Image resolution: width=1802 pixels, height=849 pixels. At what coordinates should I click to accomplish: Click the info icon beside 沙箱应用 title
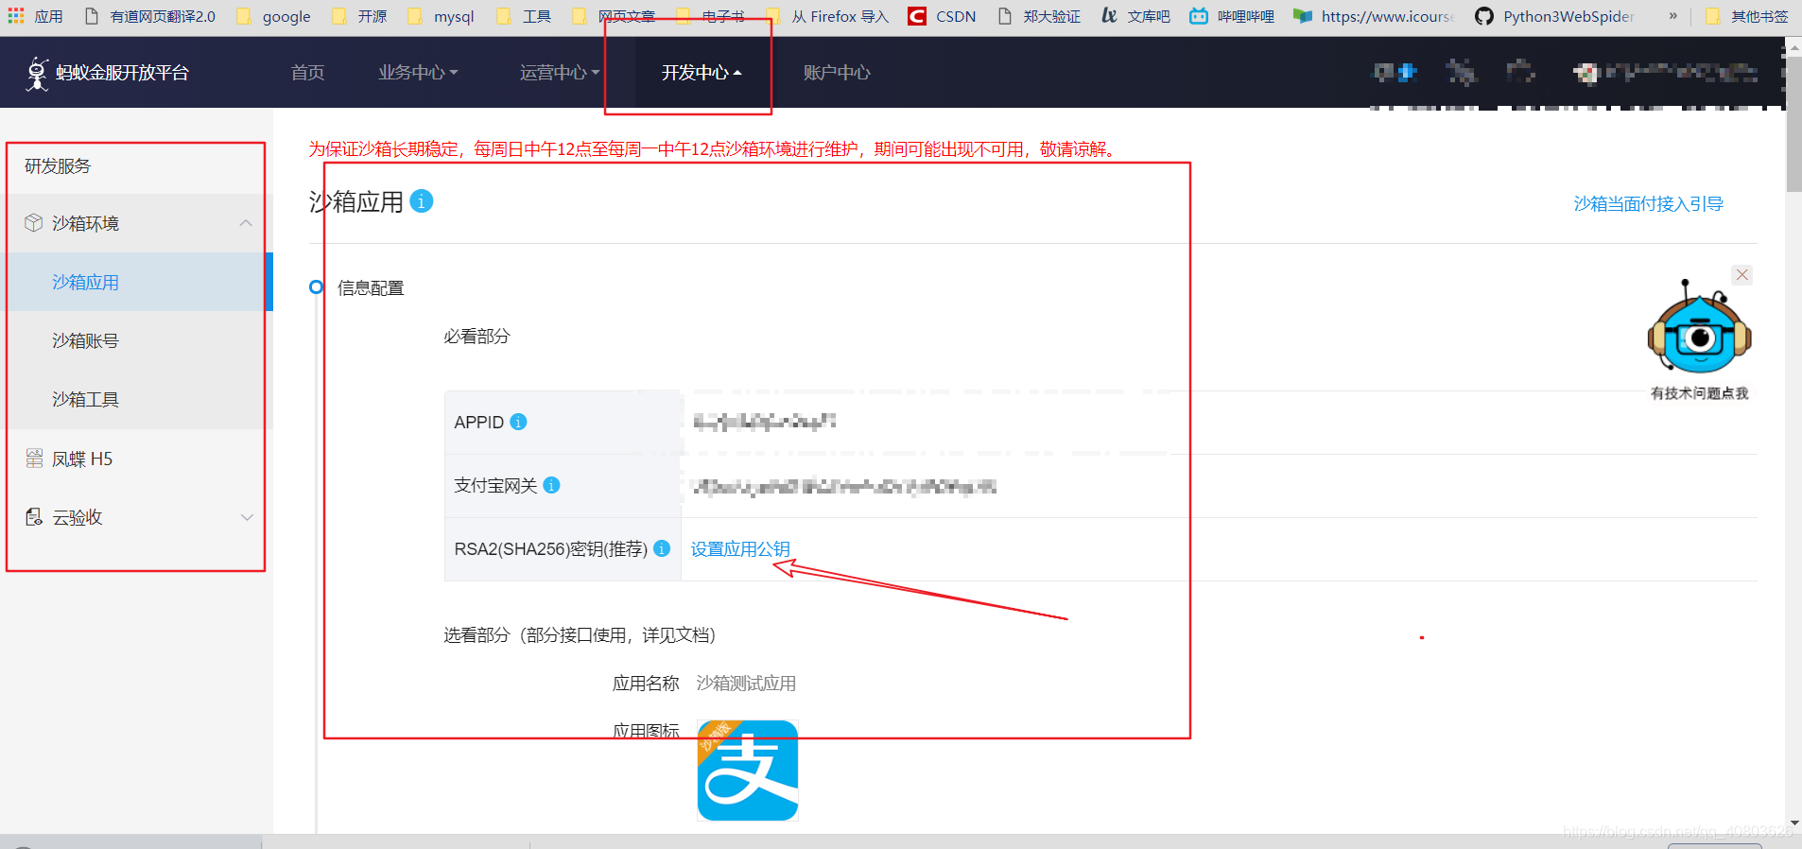click(x=422, y=201)
